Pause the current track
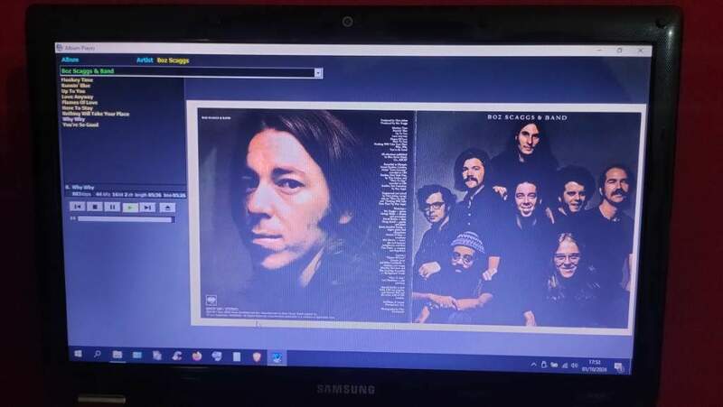Image resolution: width=723 pixels, height=407 pixels. 112,207
